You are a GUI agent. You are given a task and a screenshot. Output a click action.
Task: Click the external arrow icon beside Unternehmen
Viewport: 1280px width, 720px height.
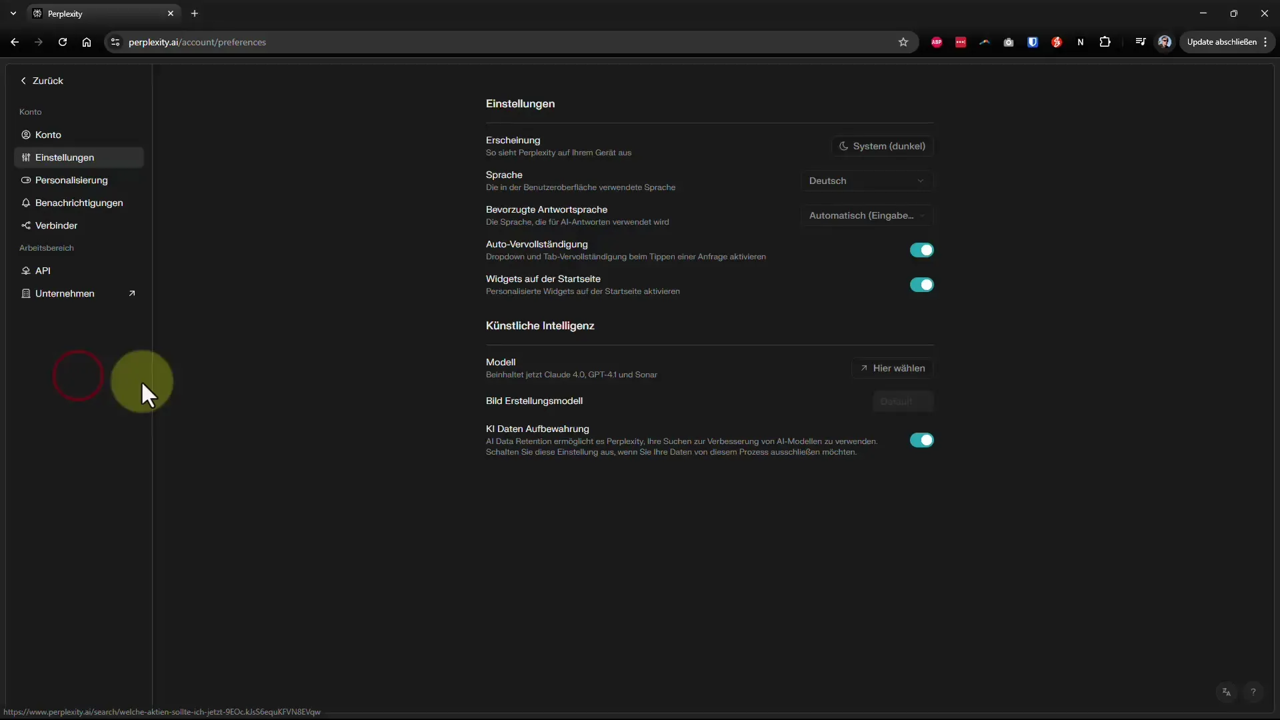(132, 293)
